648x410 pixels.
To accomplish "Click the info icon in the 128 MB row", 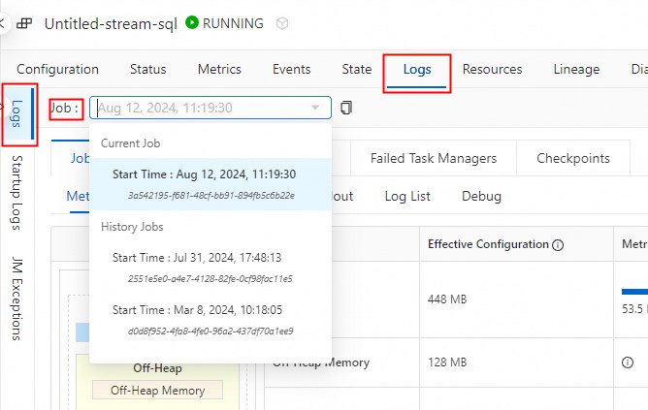I will (x=628, y=363).
